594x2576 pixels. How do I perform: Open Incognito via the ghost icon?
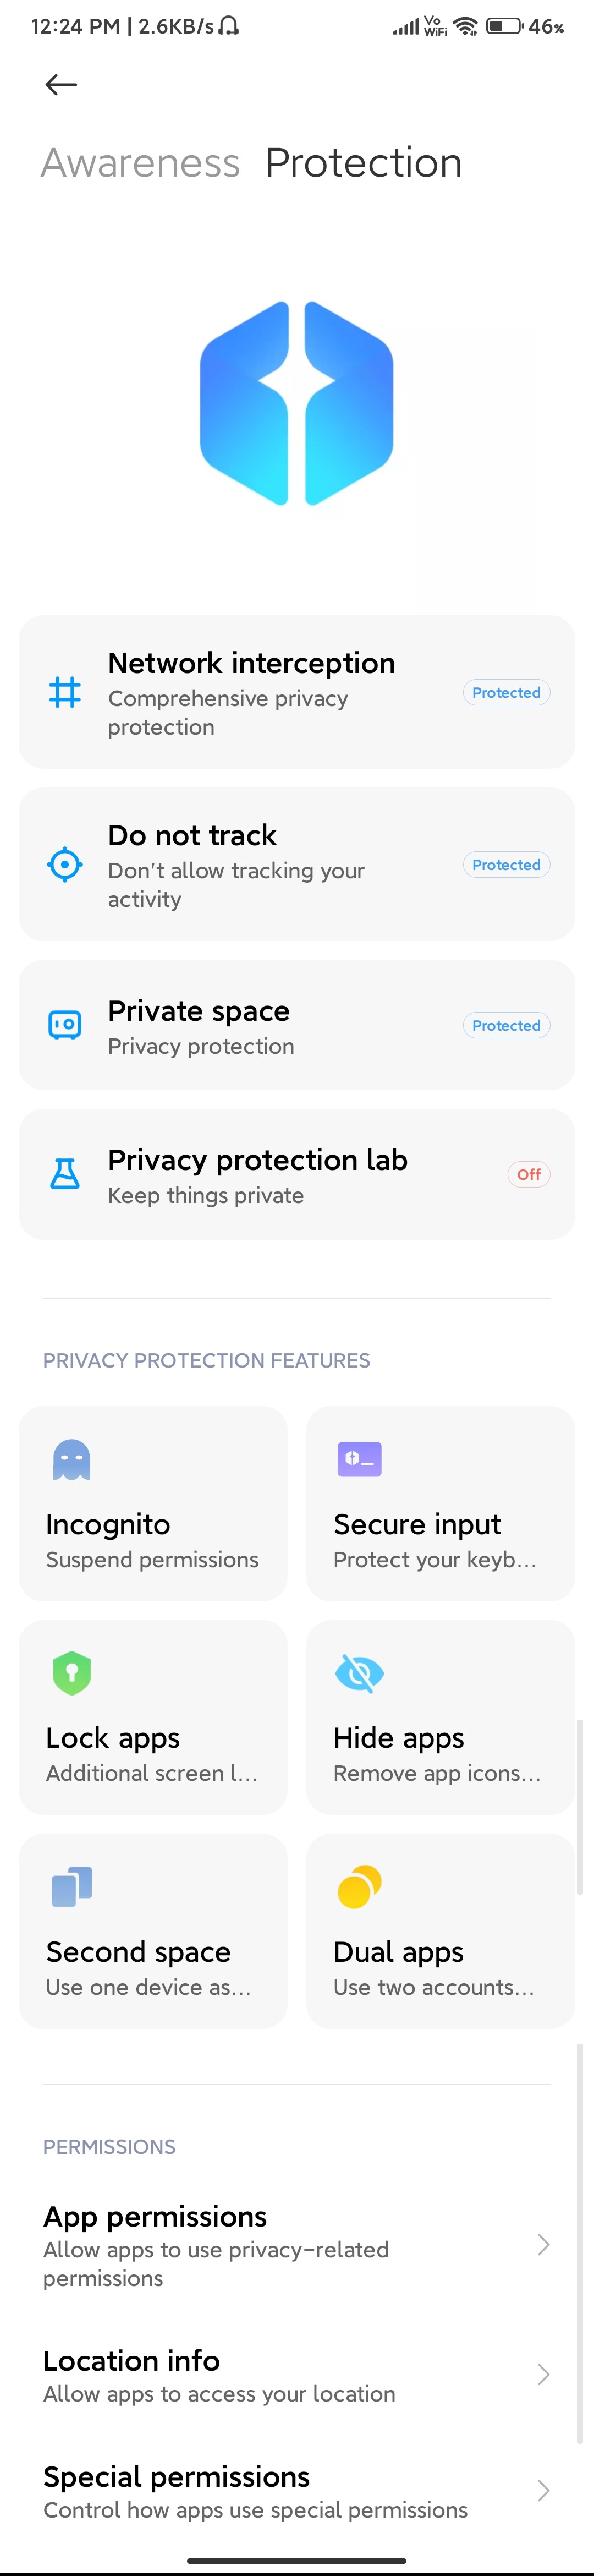(x=72, y=1459)
